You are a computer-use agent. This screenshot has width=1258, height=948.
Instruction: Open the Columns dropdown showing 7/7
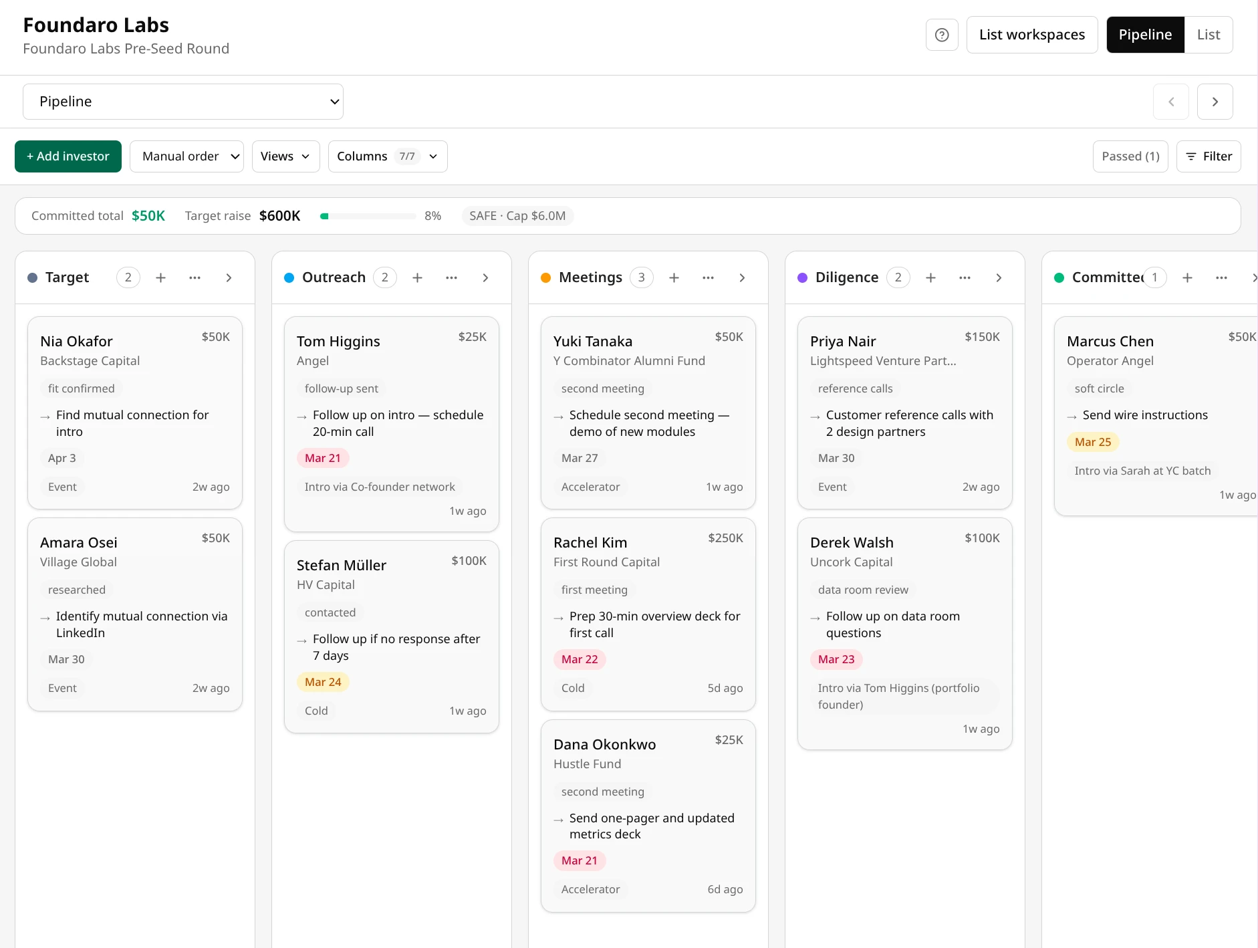[x=387, y=156]
